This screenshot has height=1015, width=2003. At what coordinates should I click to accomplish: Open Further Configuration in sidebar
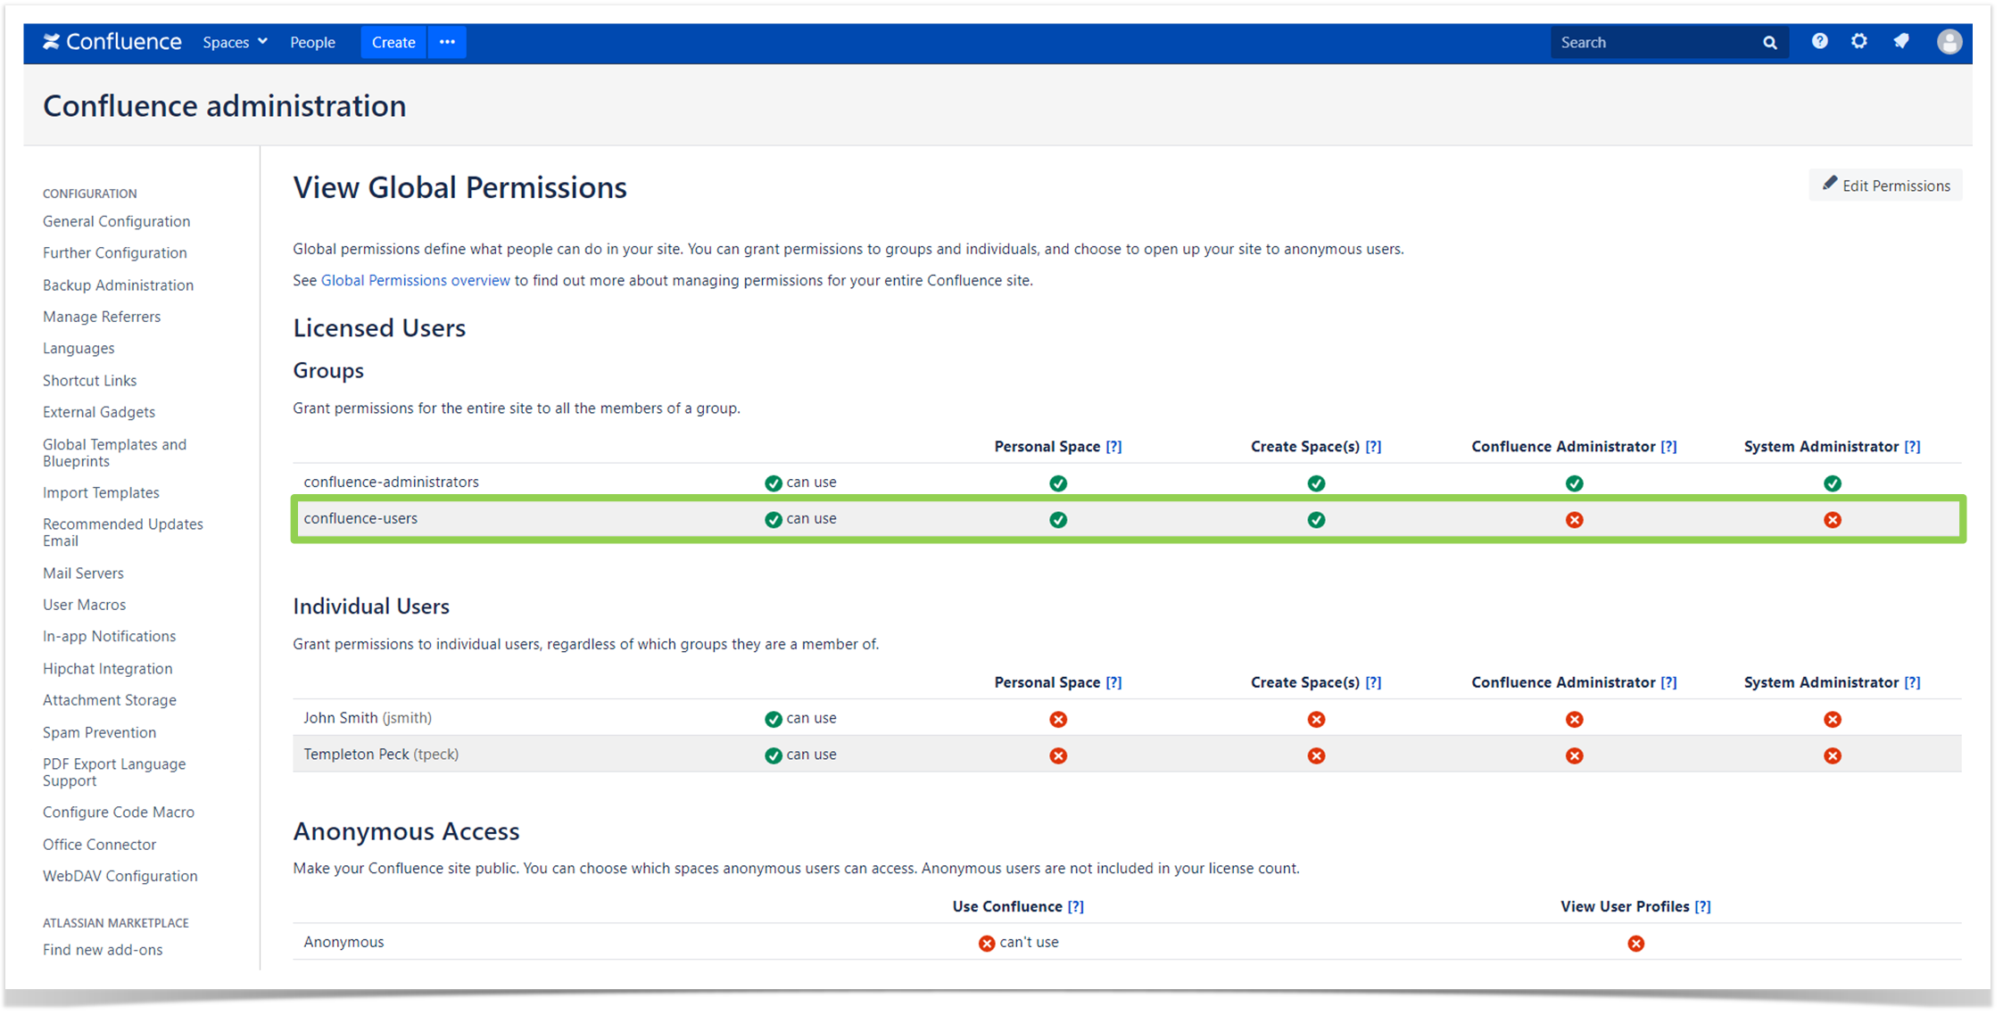[x=115, y=252]
